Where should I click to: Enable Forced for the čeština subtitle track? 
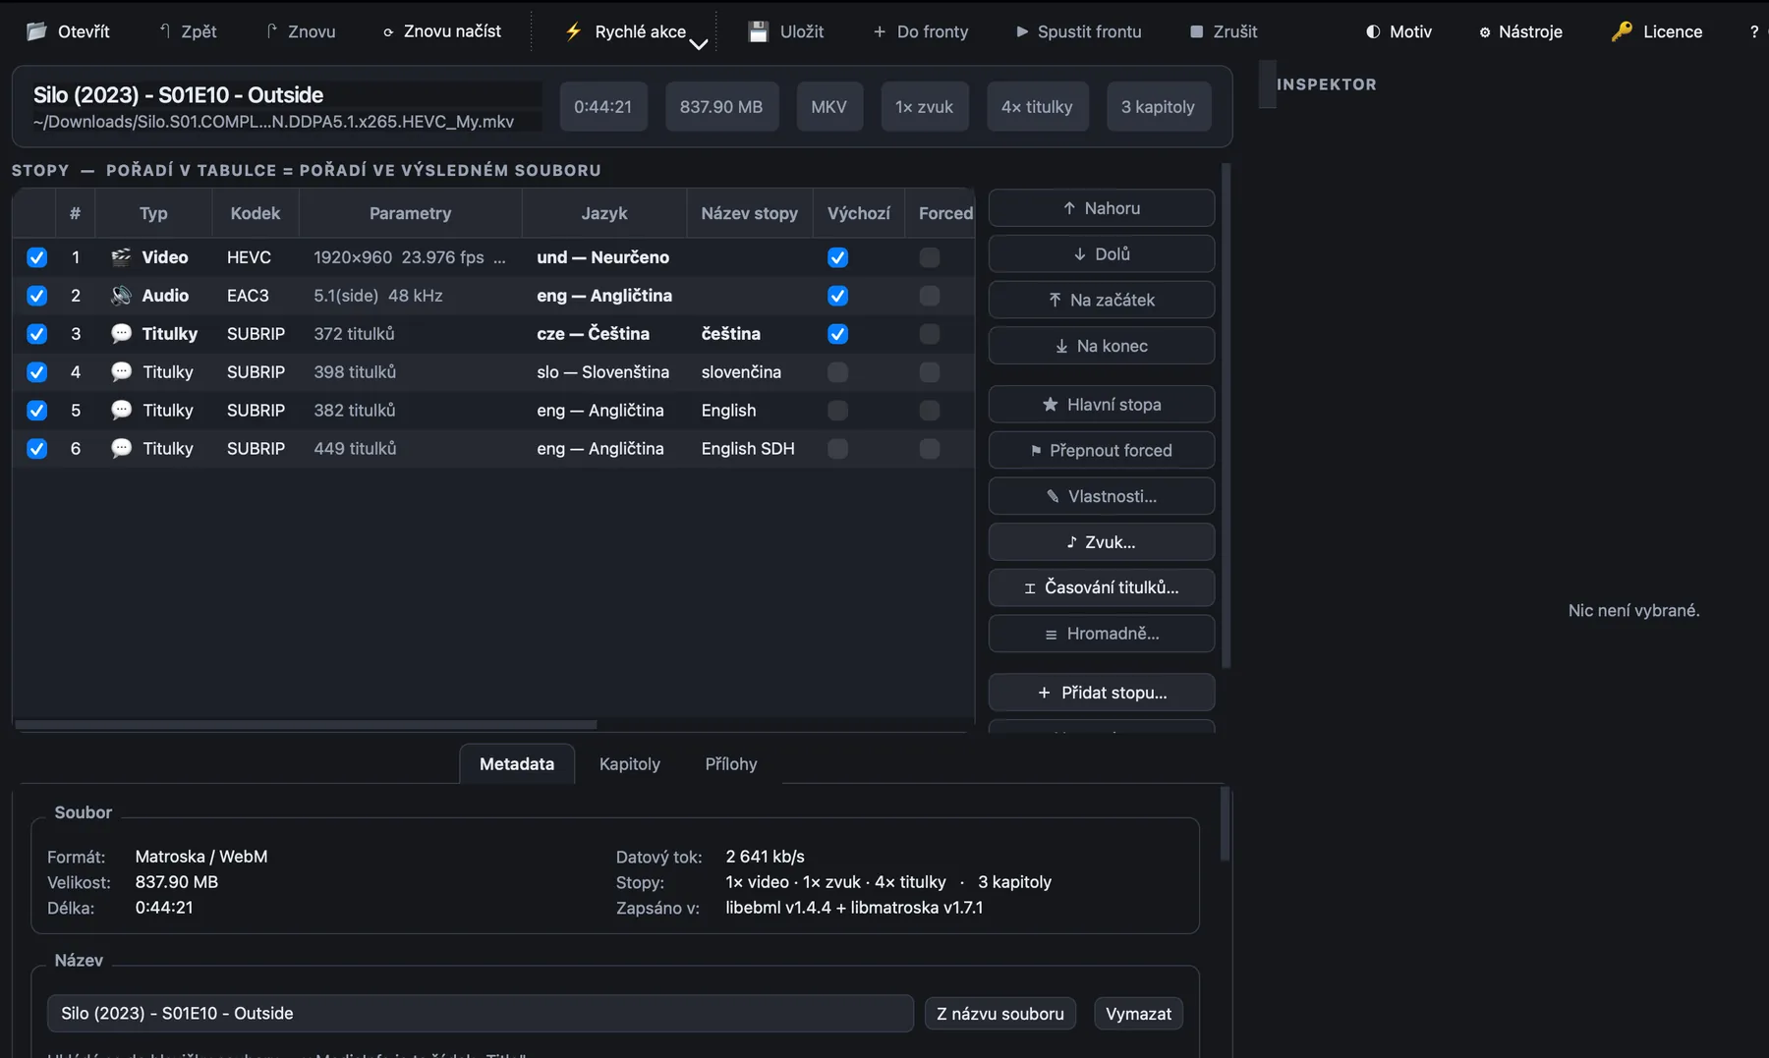click(929, 334)
